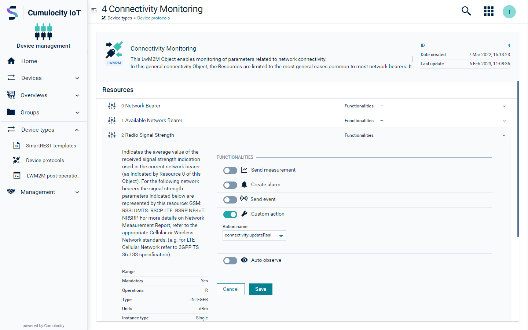Click the Send event broadcast icon
The height and width of the screenshot is (330, 528).
(244, 198)
